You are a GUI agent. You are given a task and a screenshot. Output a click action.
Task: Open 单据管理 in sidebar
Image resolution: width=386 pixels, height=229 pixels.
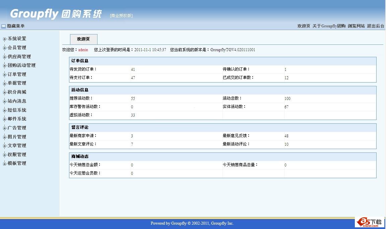17,83
